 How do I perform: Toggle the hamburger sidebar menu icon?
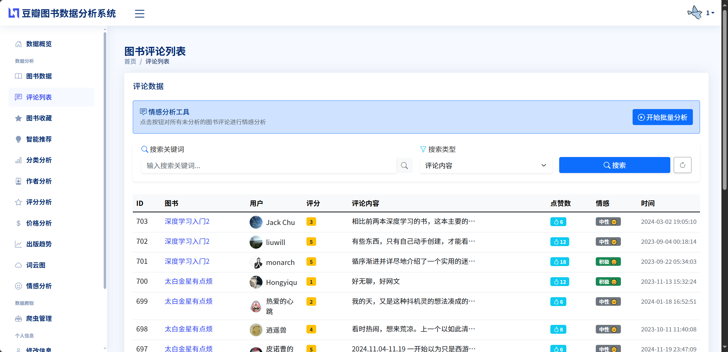click(x=139, y=13)
